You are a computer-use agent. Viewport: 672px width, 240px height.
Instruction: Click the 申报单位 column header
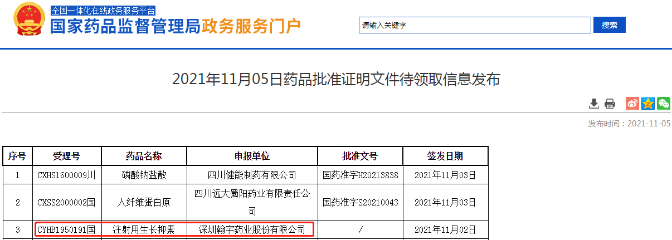pos(252,156)
